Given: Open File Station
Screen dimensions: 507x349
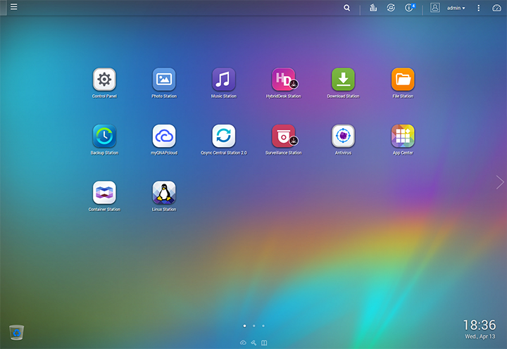Looking at the screenshot, I should click(403, 80).
